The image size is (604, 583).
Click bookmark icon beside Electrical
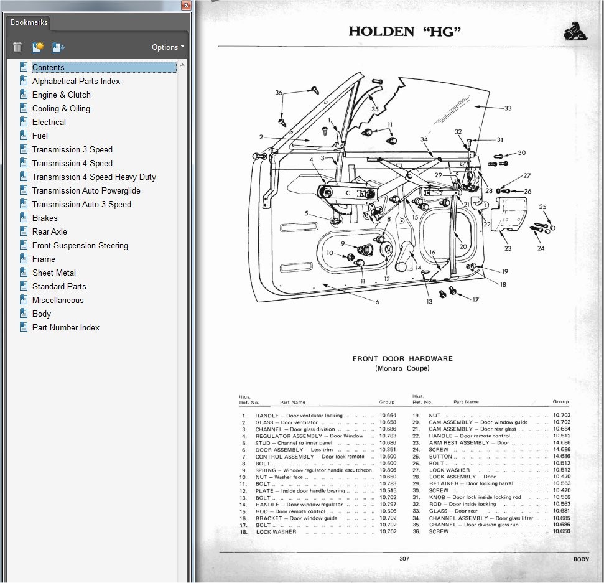(x=24, y=121)
